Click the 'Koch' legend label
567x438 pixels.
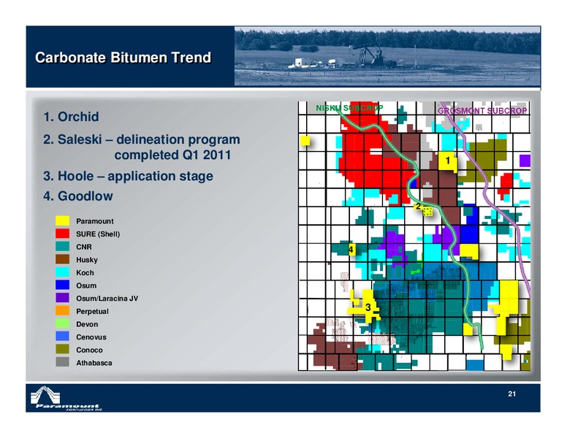point(85,272)
